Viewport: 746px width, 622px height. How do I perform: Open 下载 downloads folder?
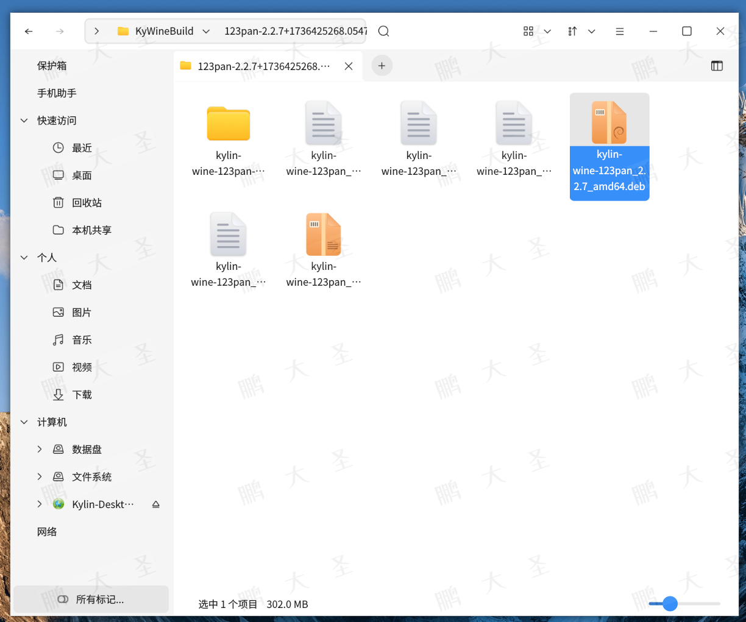82,395
